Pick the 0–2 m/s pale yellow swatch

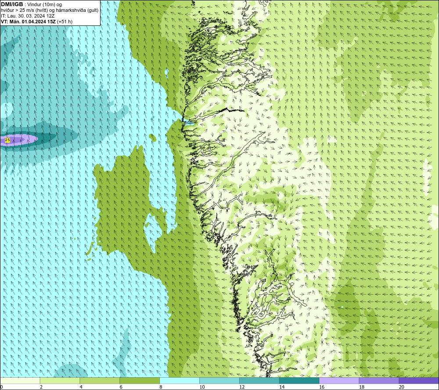pyautogui.click(x=20, y=381)
